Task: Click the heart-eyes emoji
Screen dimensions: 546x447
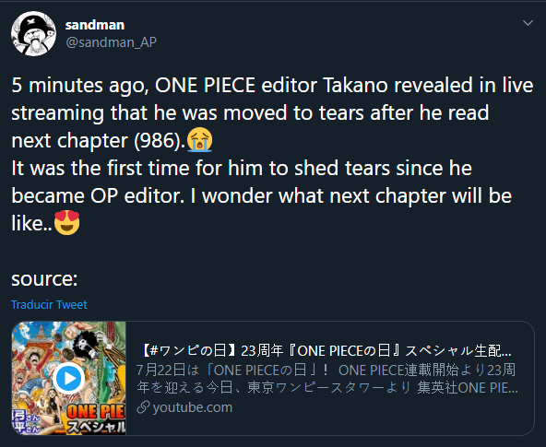Action: [x=66, y=223]
